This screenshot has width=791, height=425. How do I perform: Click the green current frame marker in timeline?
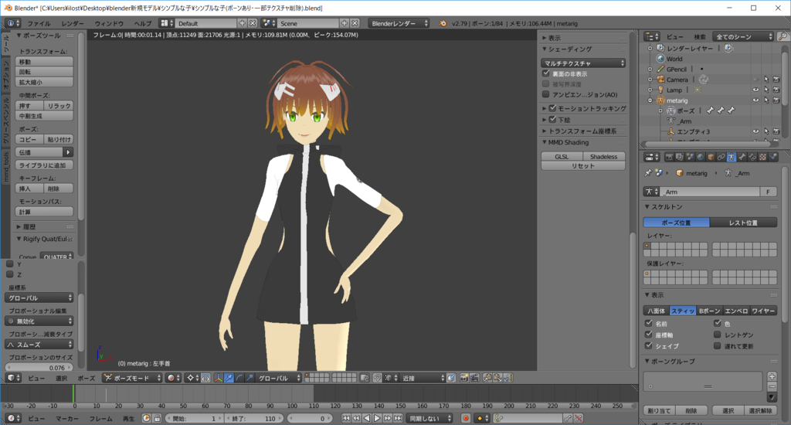(73, 394)
